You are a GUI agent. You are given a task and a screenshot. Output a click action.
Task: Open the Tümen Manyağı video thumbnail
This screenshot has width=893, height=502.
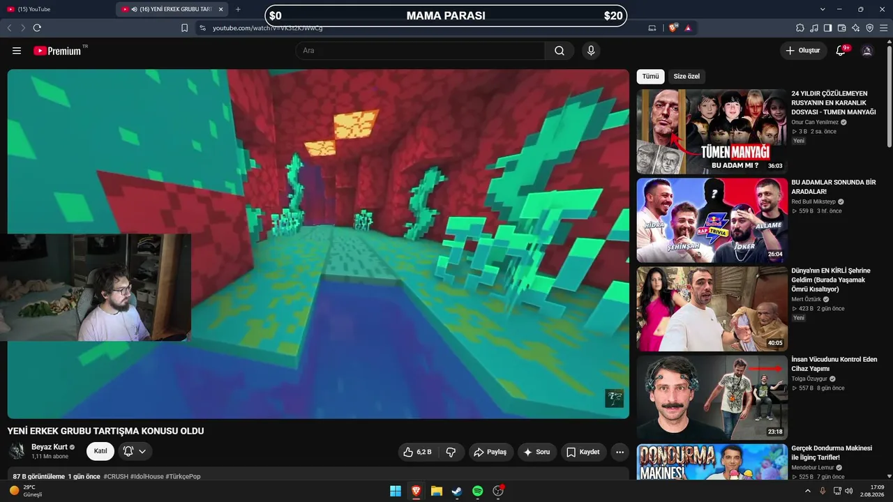(x=712, y=132)
